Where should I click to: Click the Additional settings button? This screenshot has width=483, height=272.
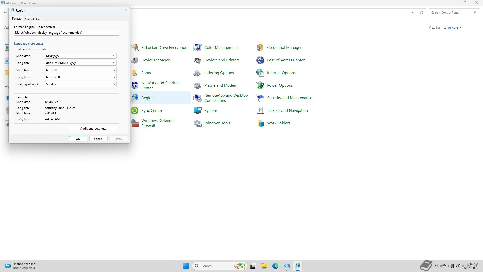(x=94, y=129)
